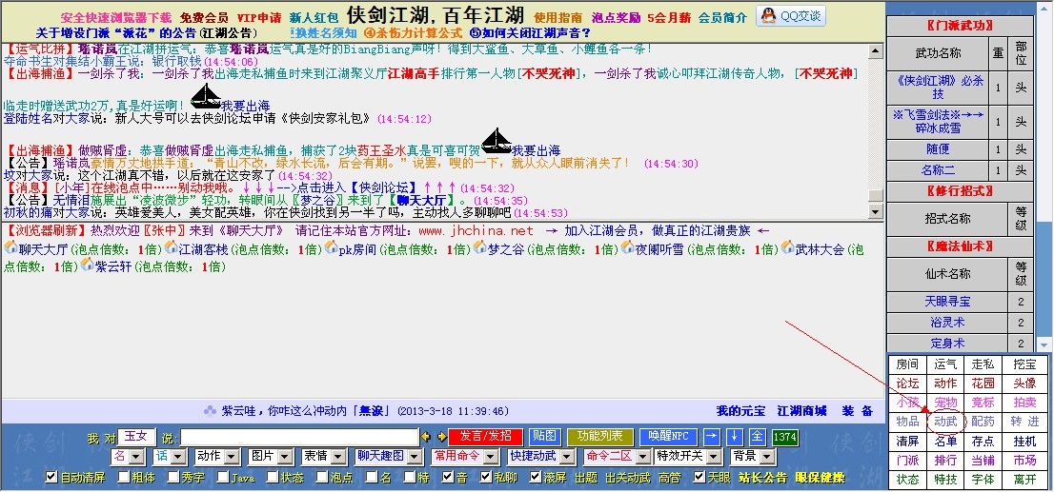This screenshot has width=1054, height=492.
Task: Select the 随便 martial skill
Action: tap(938, 149)
